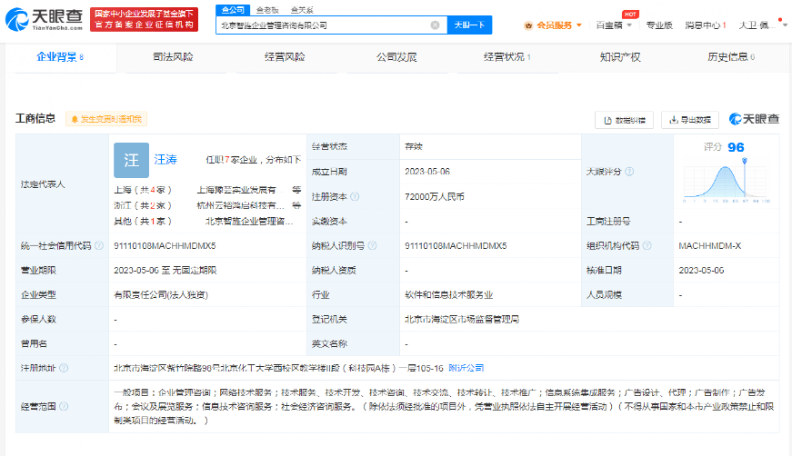Screen dimensions: 792x456
Task: Click the organization code MACHHMDM-X
Action: (709, 245)
